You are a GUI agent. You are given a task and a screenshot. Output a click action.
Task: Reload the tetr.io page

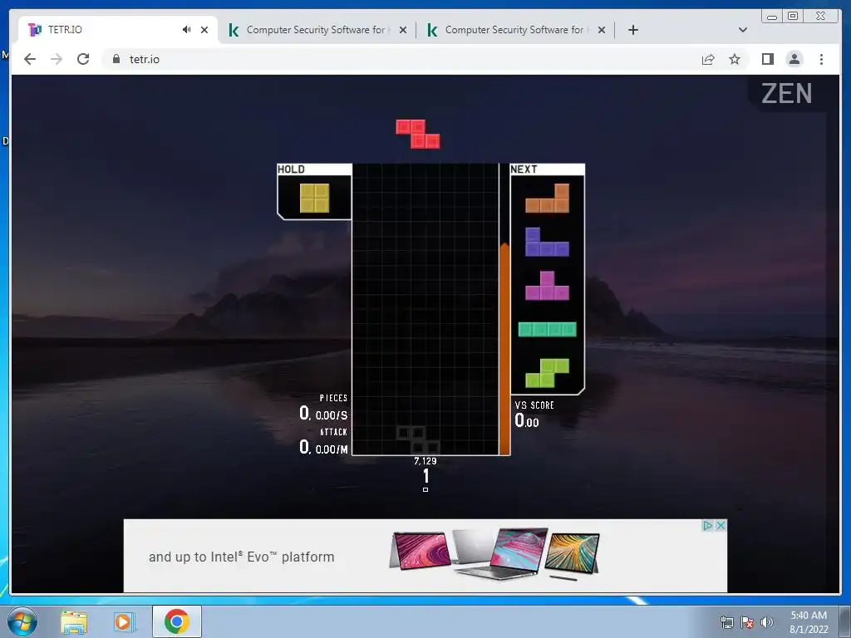pyautogui.click(x=83, y=59)
